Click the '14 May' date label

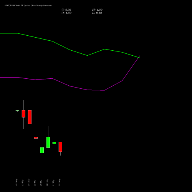[x=29, y=182]
